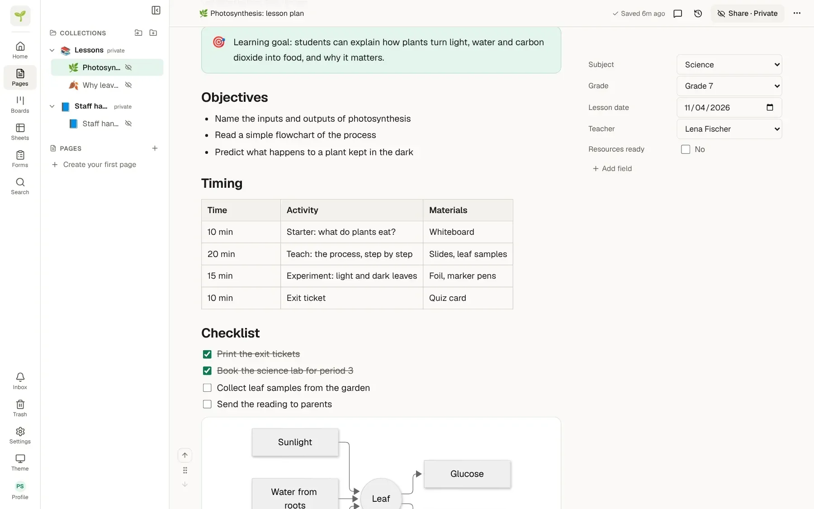Open the Trash in sidebar

(x=20, y=408)
